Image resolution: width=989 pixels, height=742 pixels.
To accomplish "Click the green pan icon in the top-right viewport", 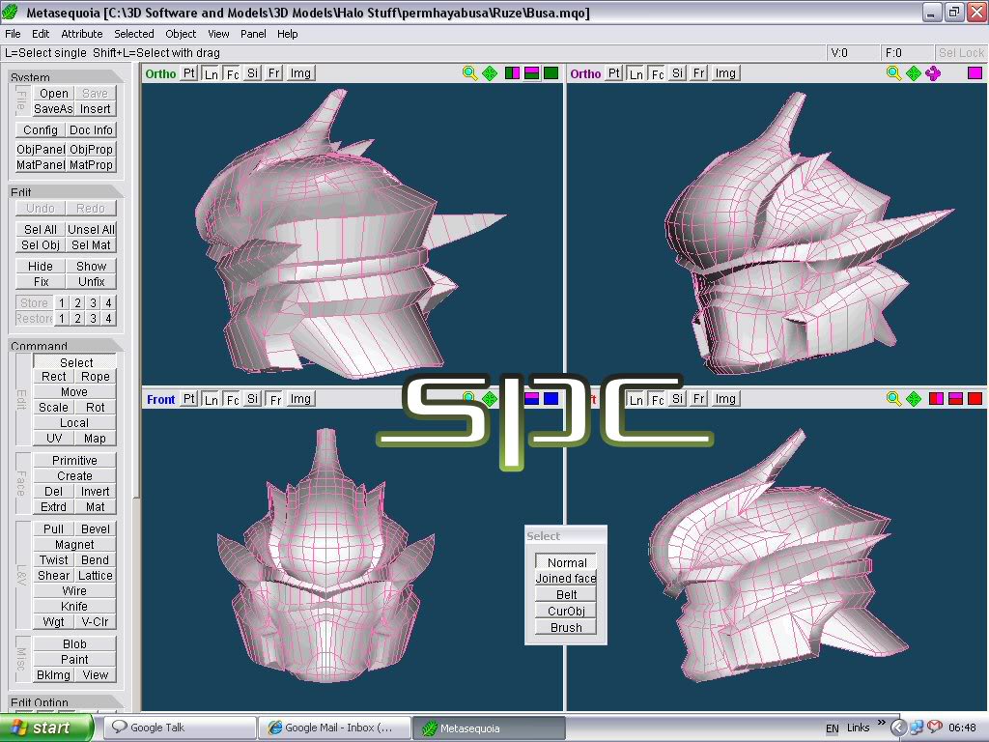I will pyautogui.click(x=914, y=73).
